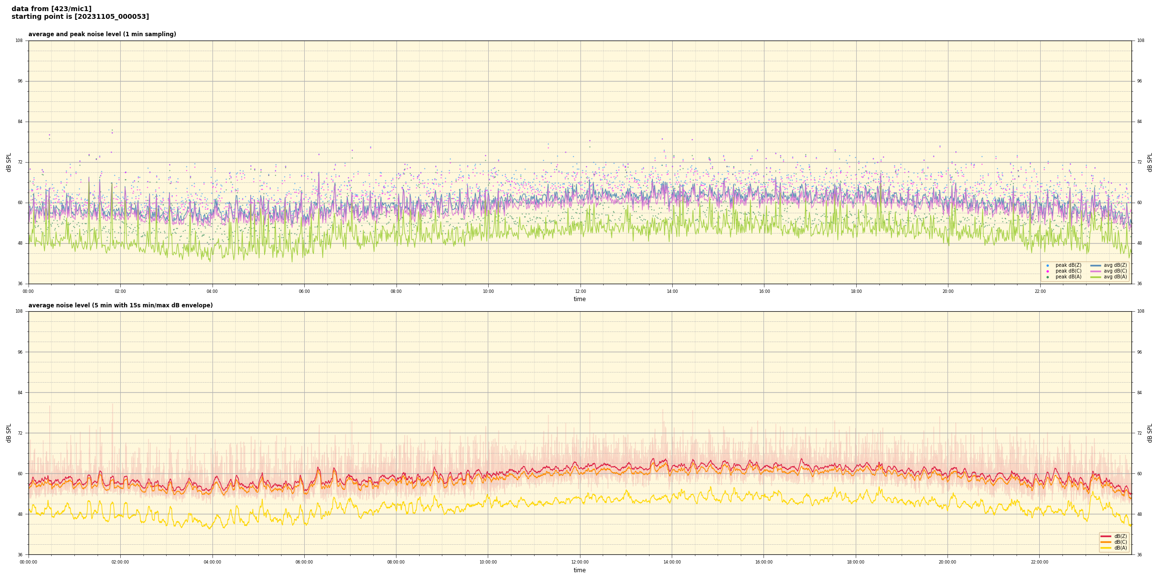Click the 02:00:00 tick on bottom chart
The width and height of the screenshot is (1159, 579).
pos(120,562)
